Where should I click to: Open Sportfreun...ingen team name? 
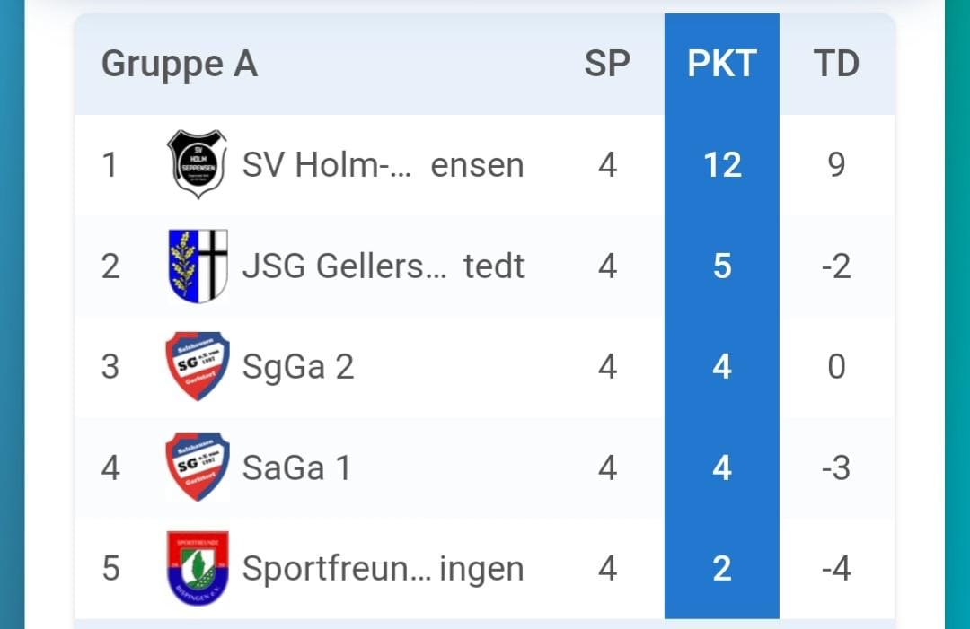point(383,569)
